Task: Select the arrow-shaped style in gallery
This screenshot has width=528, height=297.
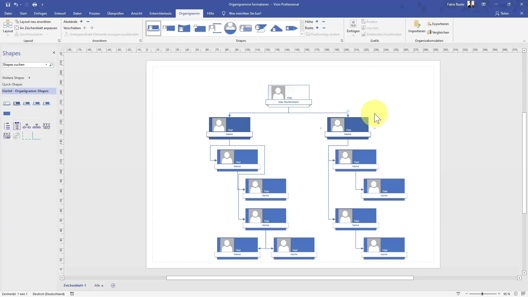Action: tap(292, 28)
